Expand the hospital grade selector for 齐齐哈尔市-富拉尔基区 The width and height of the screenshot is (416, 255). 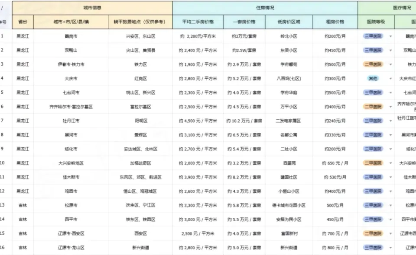tap(391, 106)
